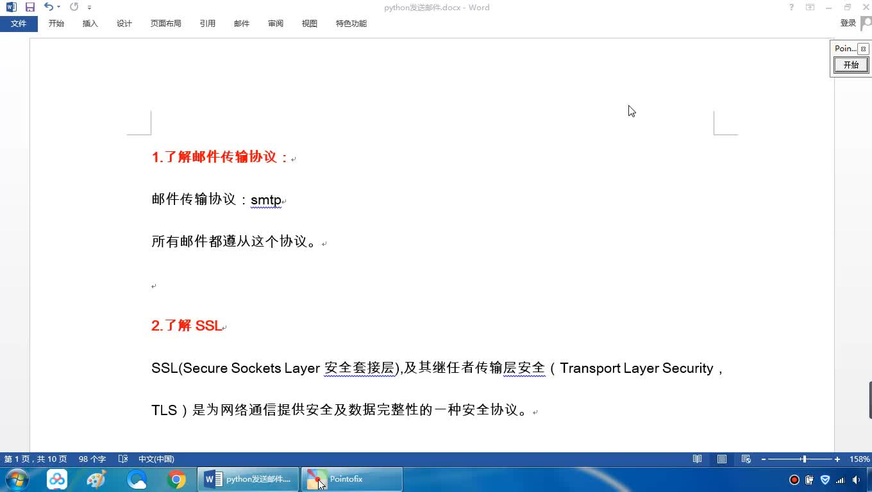Click the zoom slider handle
The image size is (872, 492).
(804, 459)
